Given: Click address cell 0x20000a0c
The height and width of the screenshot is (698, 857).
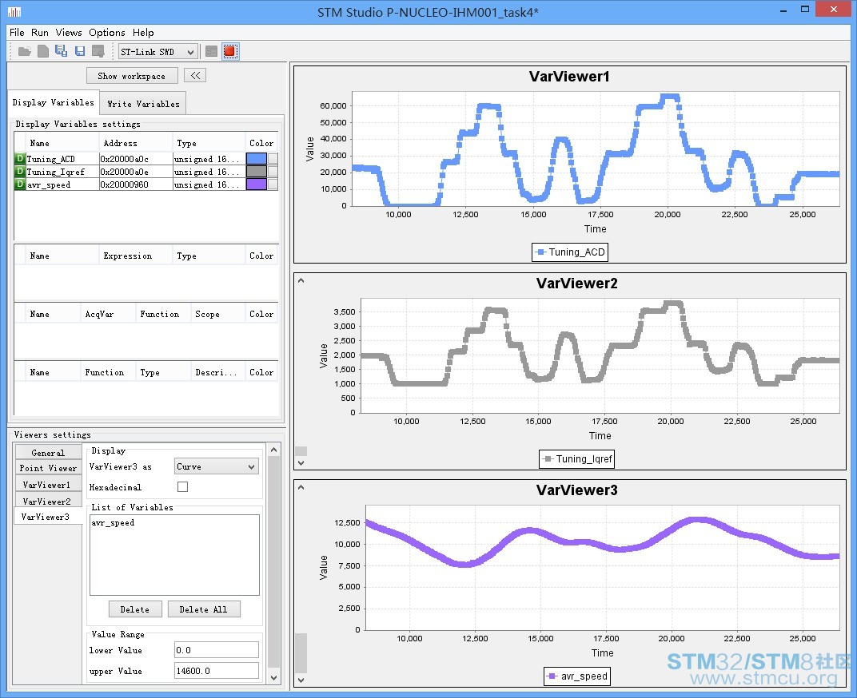Looking at the screenshot, I should click(x=136, y=159).
